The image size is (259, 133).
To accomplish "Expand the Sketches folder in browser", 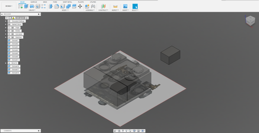I will point(6,37).
